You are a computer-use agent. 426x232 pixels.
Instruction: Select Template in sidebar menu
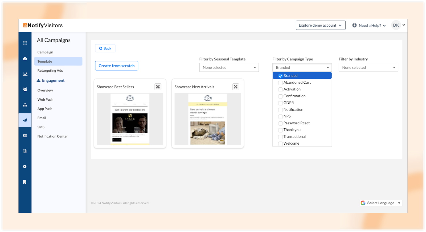58,61
